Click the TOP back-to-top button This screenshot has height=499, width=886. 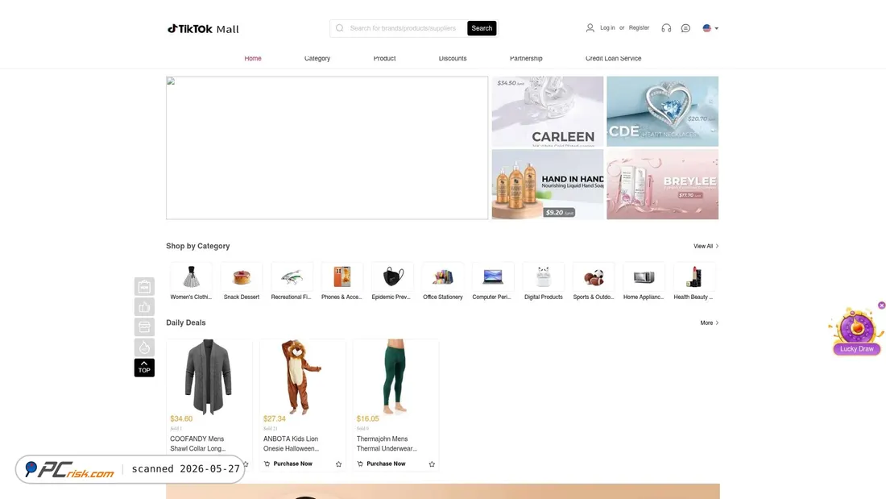point(144,368)
